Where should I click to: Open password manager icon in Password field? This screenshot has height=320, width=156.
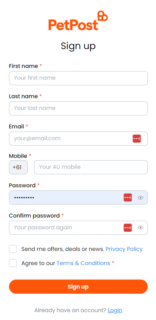pyautogui.click(x=128, y=197)
